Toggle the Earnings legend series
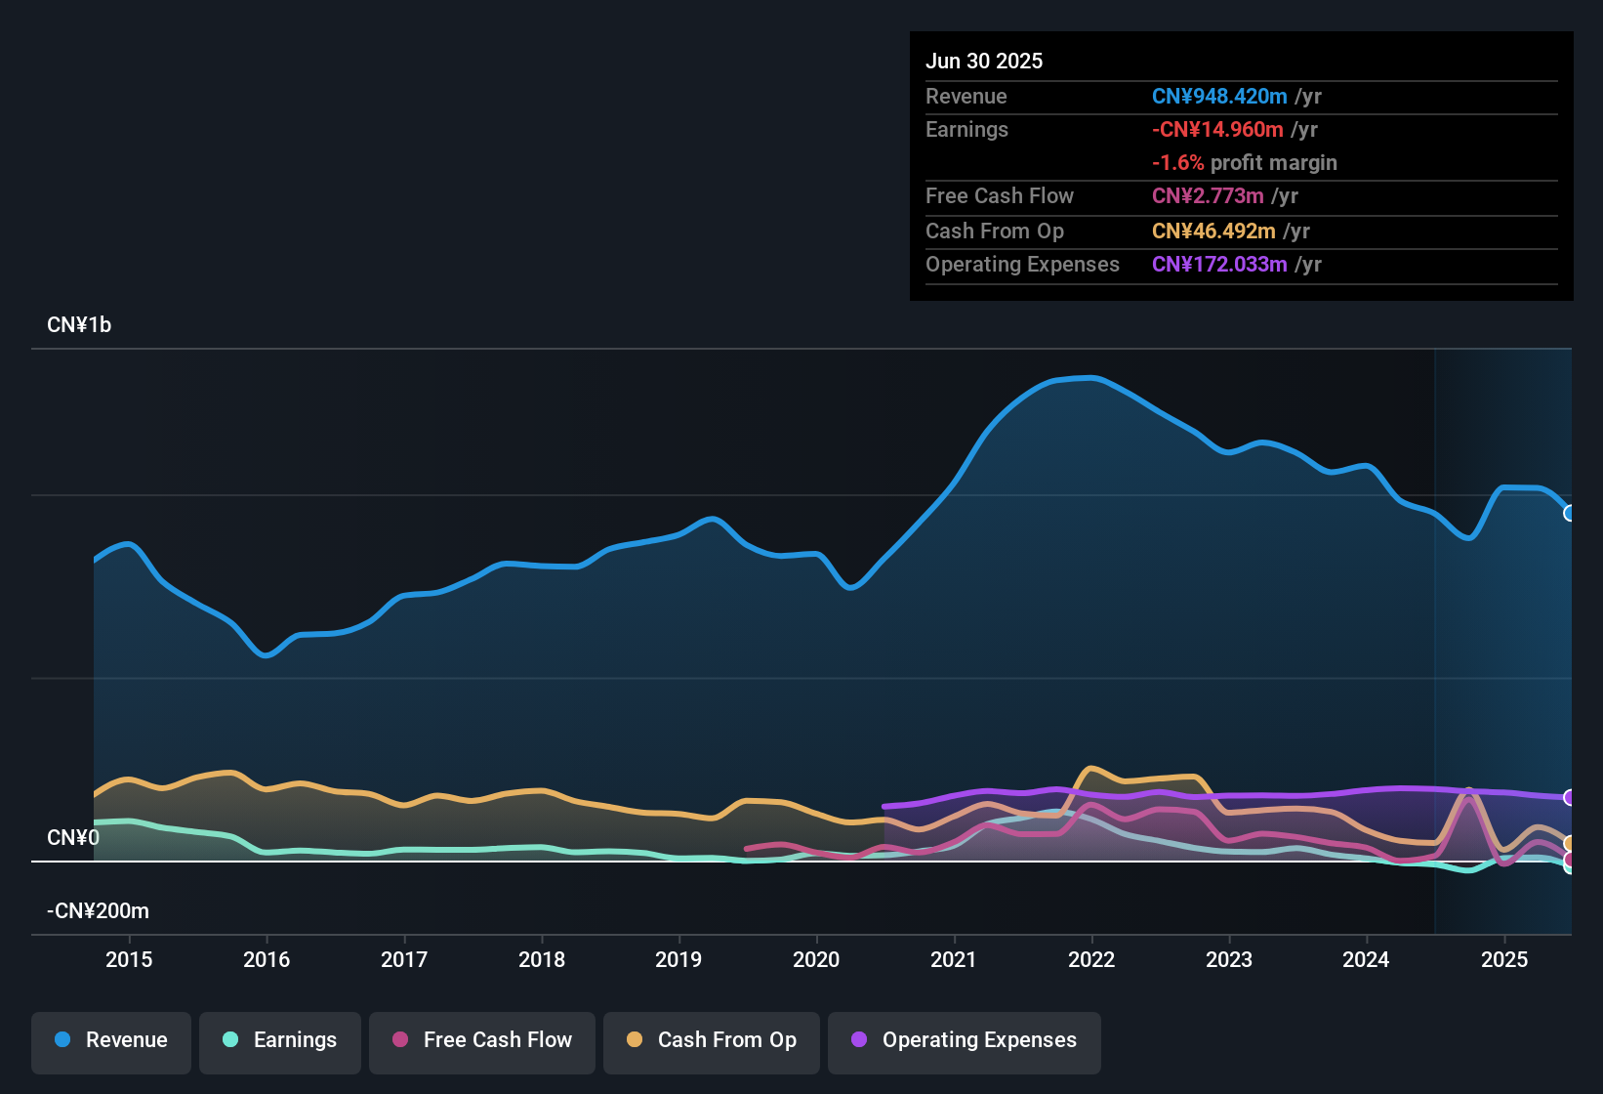This screenshot has height=1094, width=1603. pos(280,1040)
